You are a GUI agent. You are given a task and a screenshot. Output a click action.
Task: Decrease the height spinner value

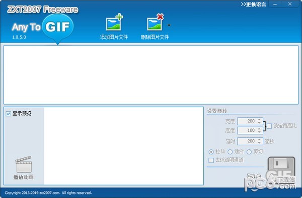[259, 132]
